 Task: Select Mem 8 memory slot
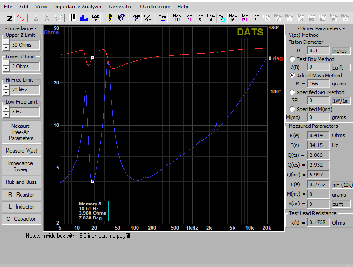(x=256, y=18)
